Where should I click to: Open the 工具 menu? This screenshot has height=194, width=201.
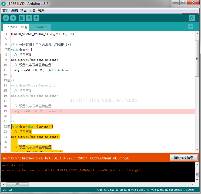32,10
